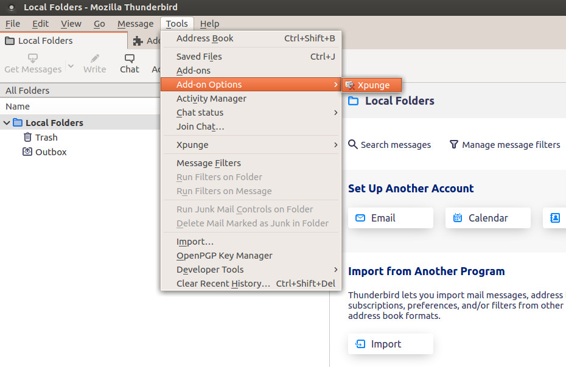This screenshot has height=367, width=566.
Task: Click the blue folder icon beside the Local Folders heading
Action: coord(354,100)
